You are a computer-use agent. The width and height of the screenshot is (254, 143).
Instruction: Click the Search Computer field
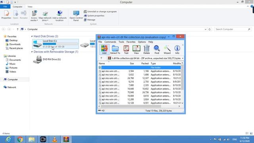[x=233, y=29]
